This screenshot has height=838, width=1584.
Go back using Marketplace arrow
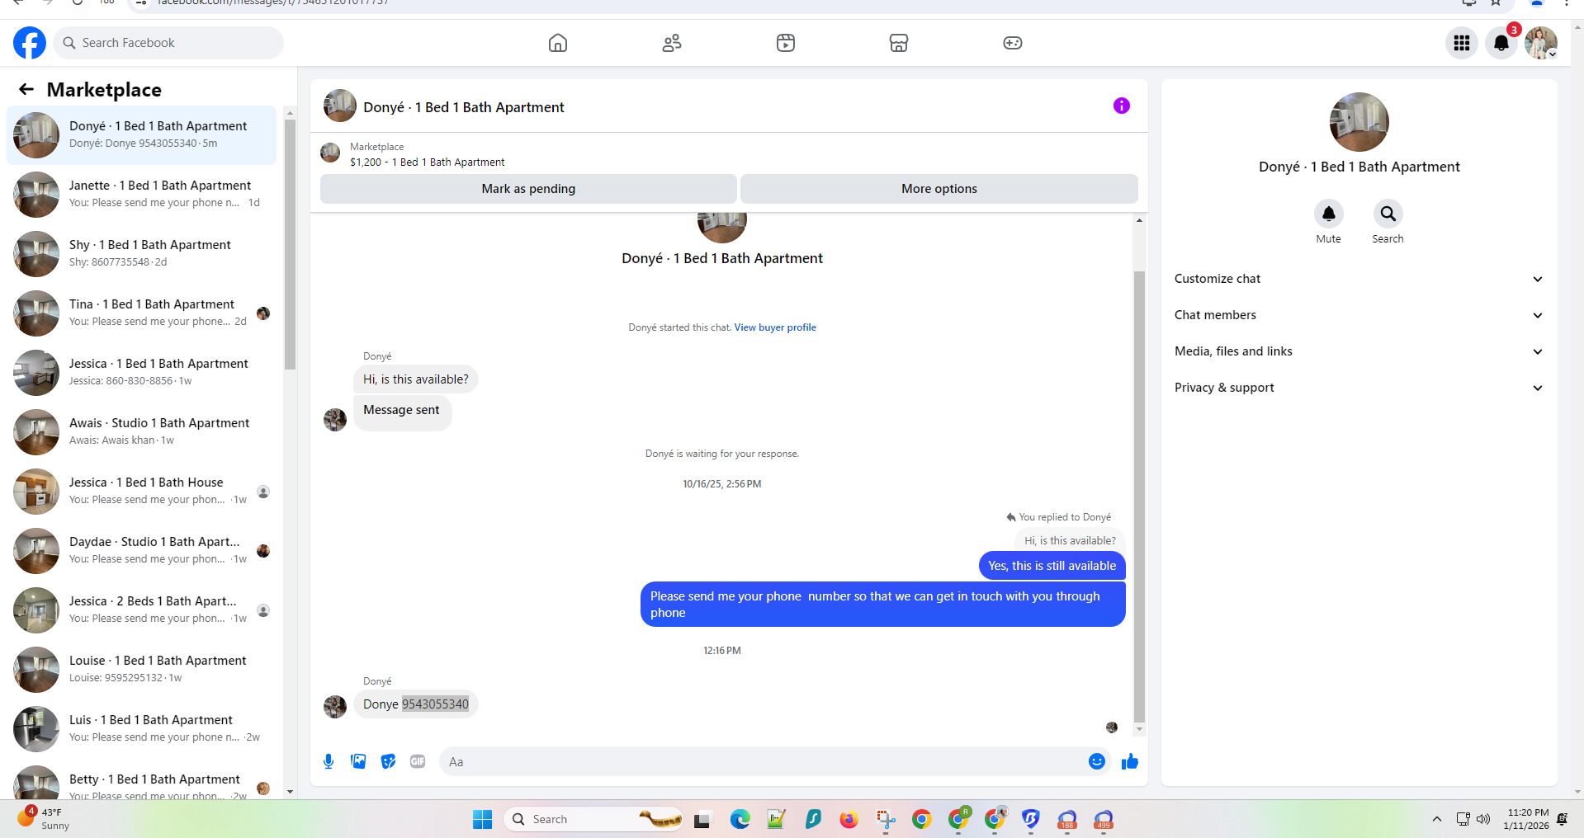point(26,89)
